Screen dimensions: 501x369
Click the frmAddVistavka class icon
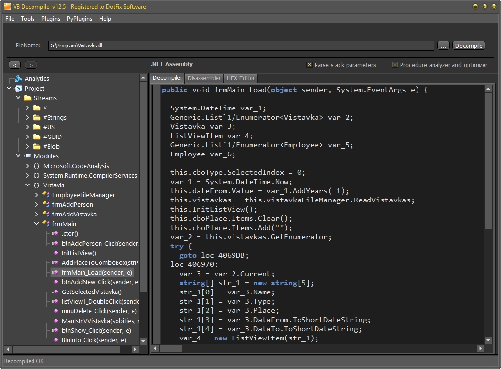click(46, 214)
